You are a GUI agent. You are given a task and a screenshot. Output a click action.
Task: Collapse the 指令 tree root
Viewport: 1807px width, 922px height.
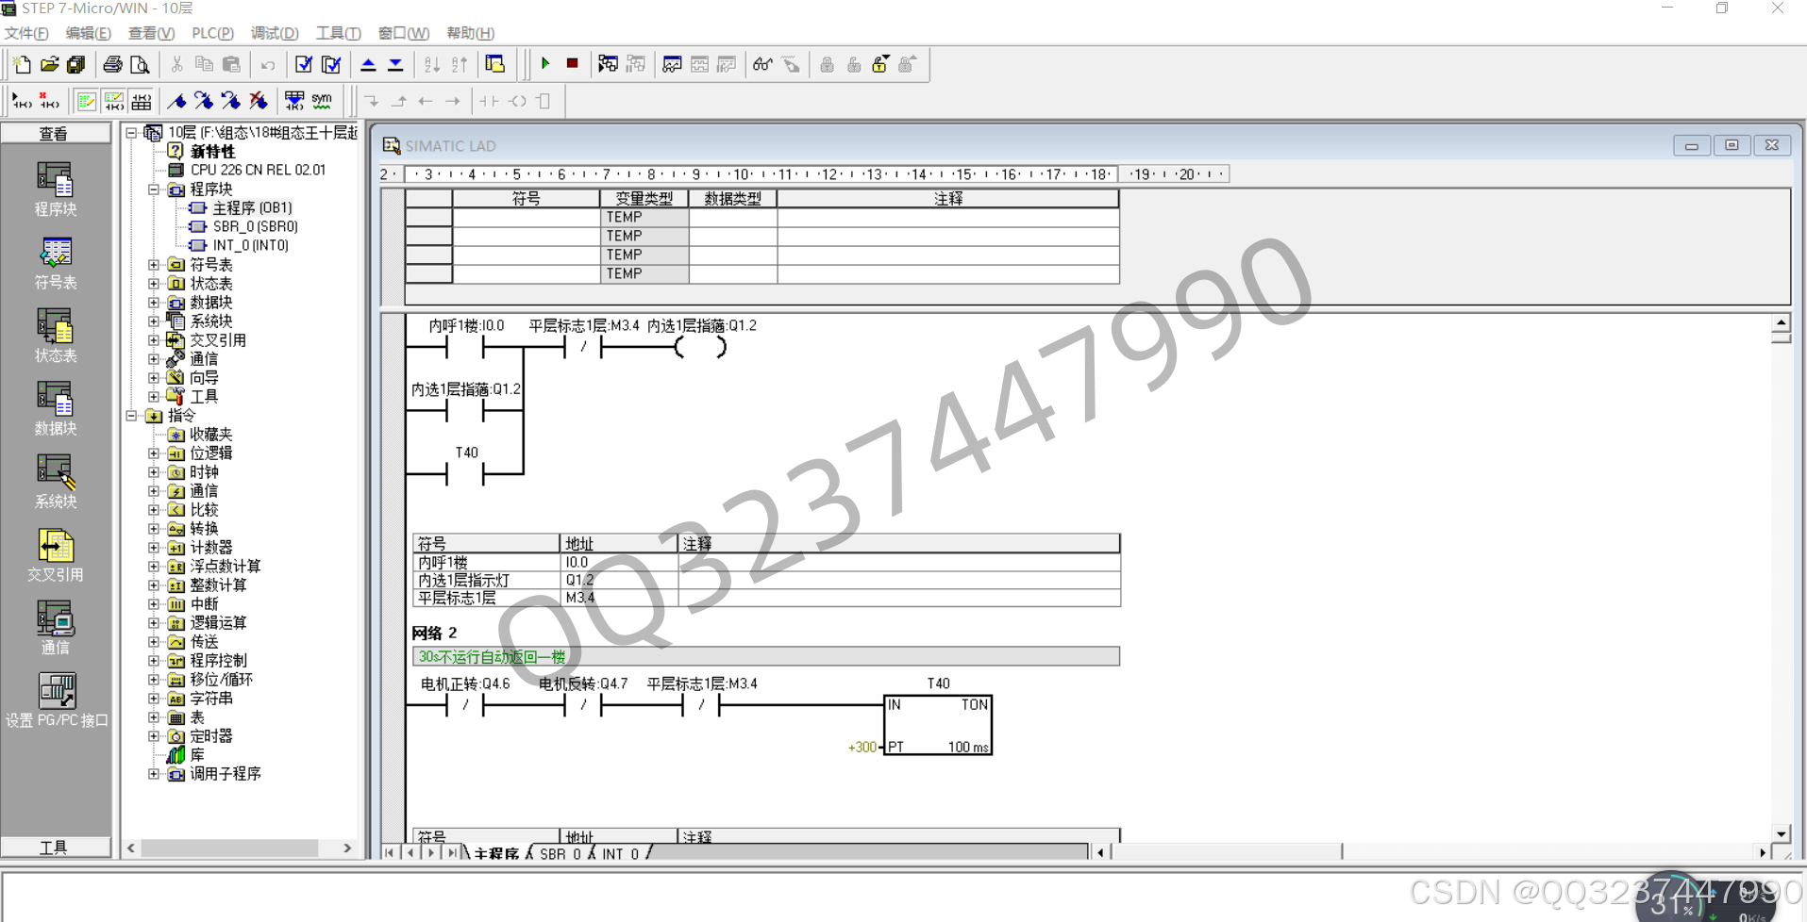[132, 416]
